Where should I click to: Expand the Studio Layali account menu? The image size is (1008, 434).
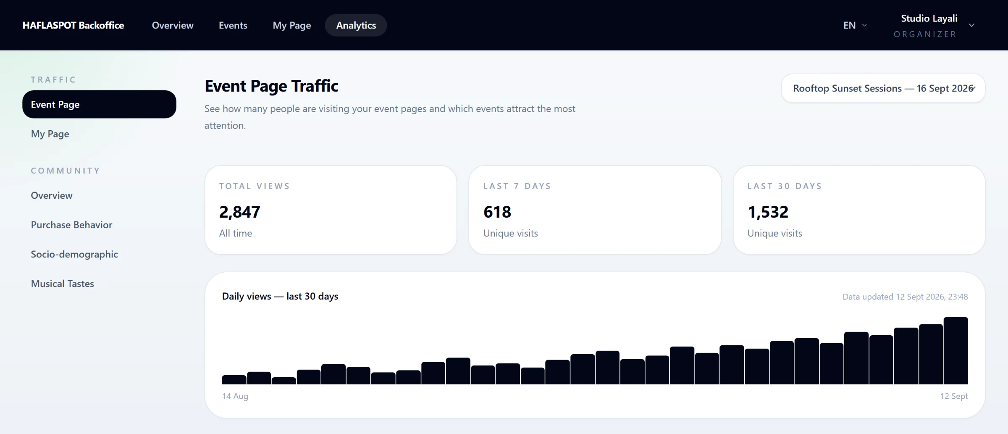(933, 25)
